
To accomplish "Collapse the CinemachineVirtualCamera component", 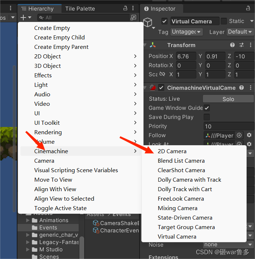I will tap(145, 88).
